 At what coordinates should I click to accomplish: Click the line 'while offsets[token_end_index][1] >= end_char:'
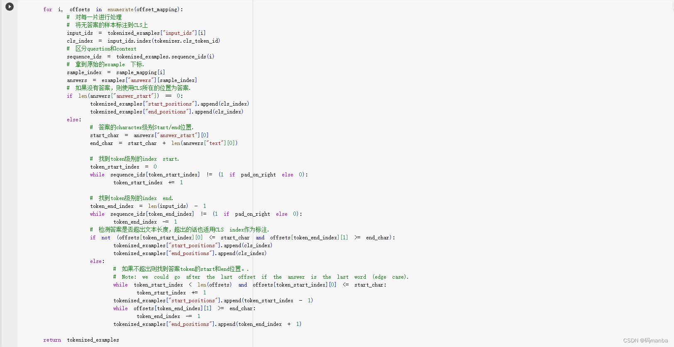(185, 308)
